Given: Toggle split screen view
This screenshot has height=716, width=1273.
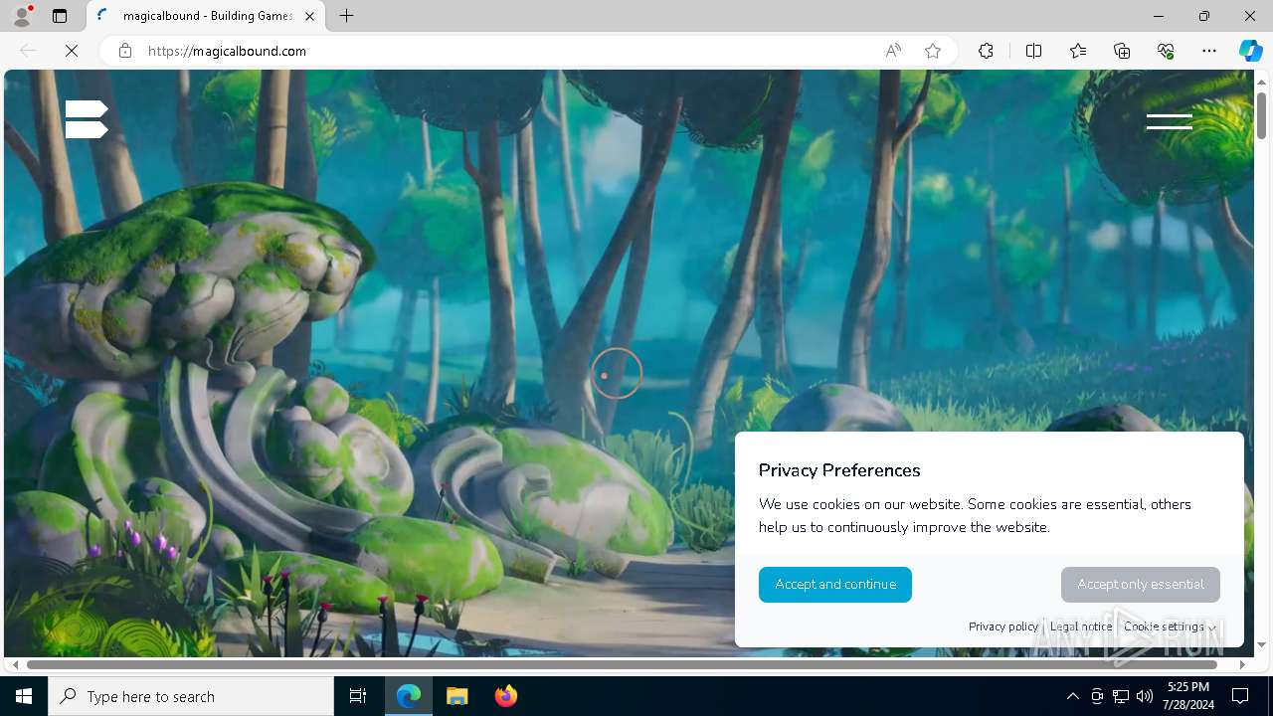Looking at the screenshot, I should tap(1033, 51).
